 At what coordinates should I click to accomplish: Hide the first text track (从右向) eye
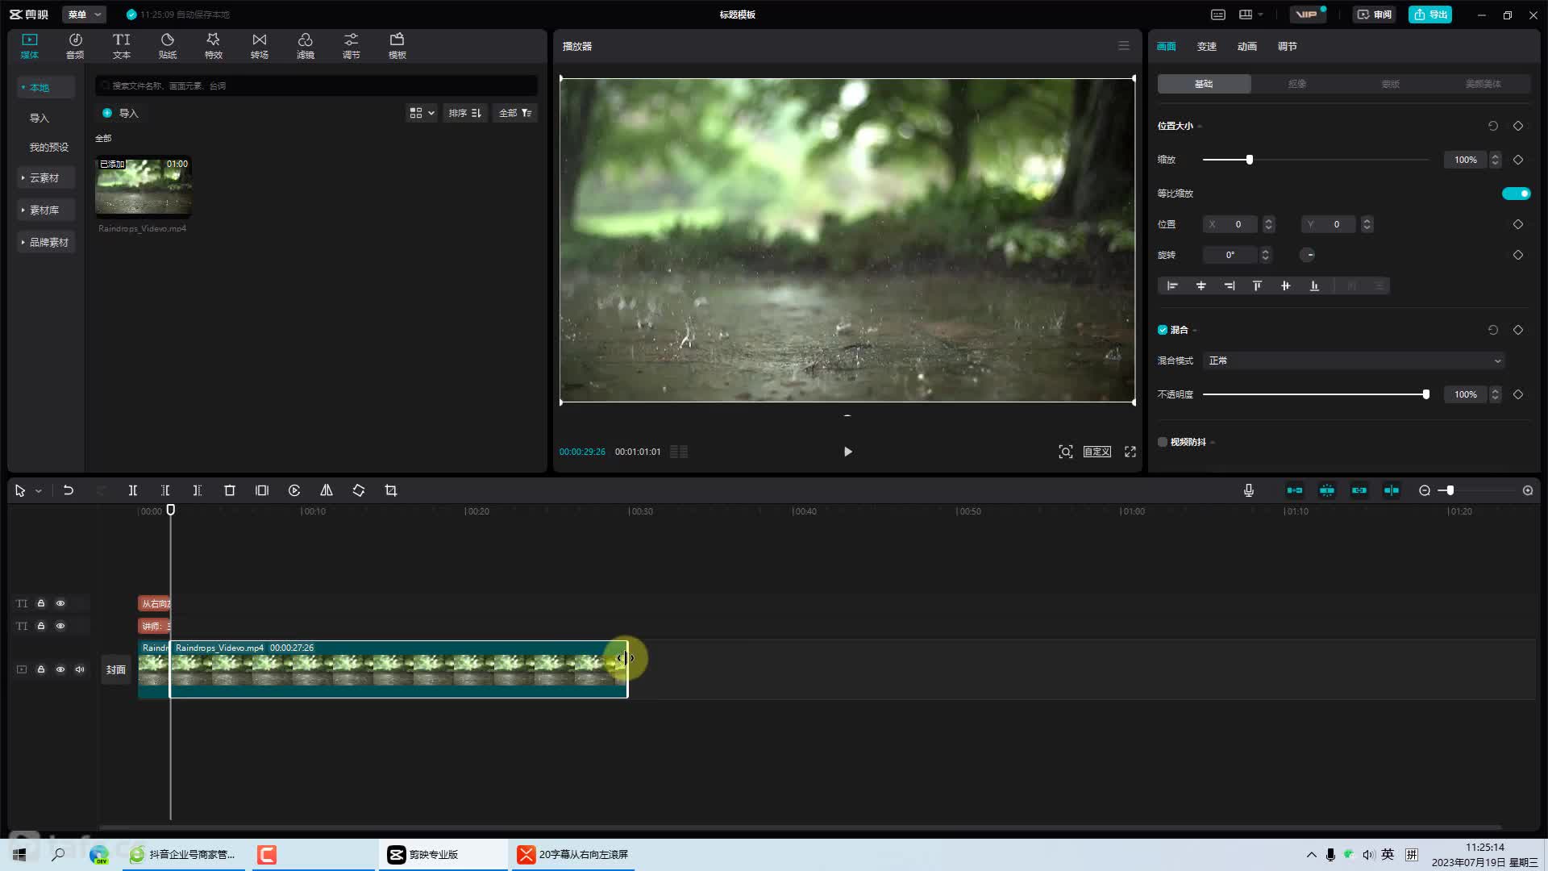[x=60, y=603]
